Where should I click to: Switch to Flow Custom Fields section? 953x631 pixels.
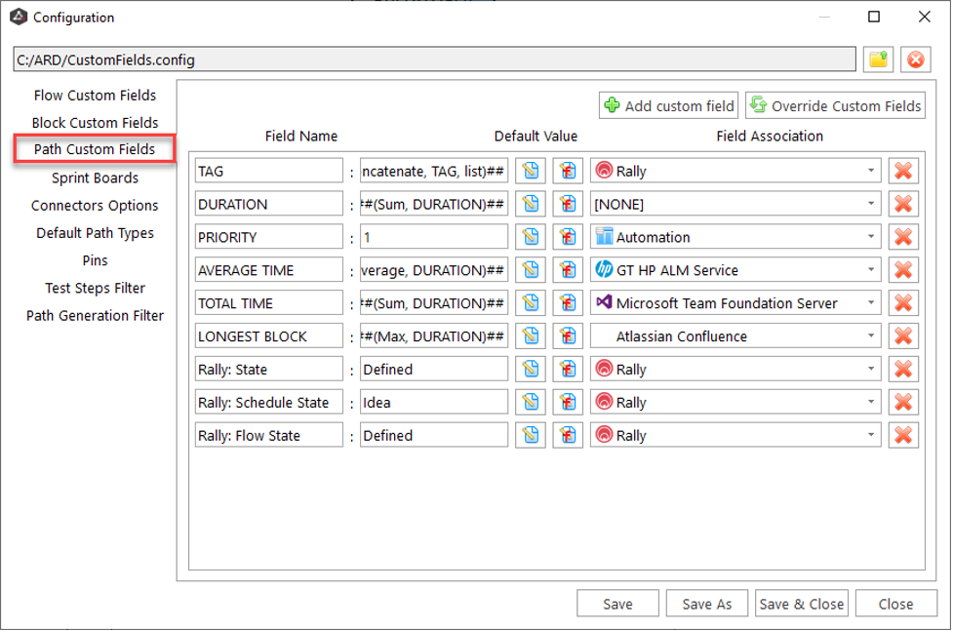point(95,96)
